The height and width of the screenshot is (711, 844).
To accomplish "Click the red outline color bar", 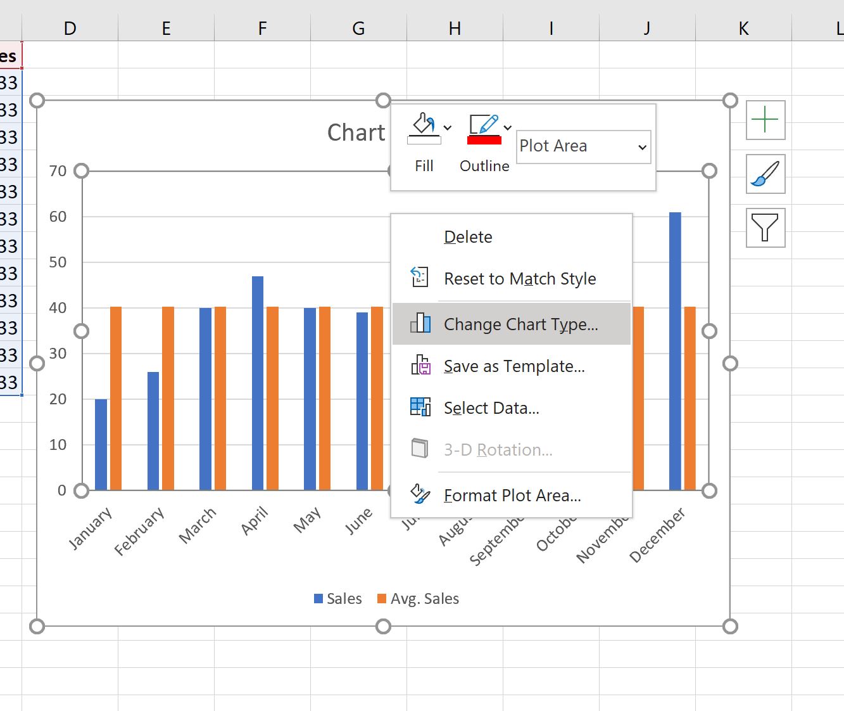I will [x=484, y=140].
